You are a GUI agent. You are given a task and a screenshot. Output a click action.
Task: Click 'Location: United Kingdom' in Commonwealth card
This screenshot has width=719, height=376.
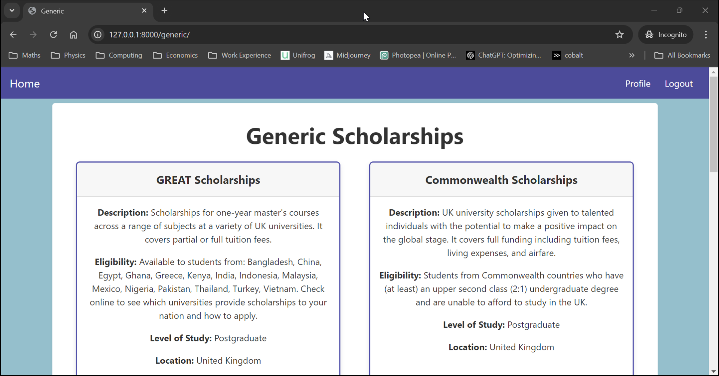click(501, 347)
